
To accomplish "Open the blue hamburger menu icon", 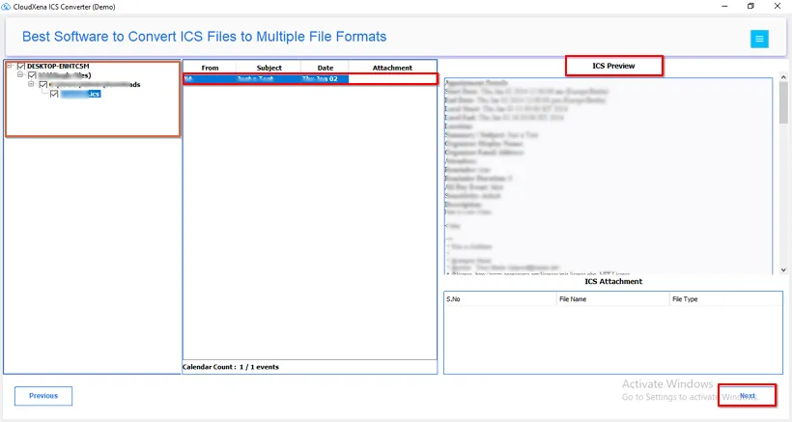I will tap(759, 39).
